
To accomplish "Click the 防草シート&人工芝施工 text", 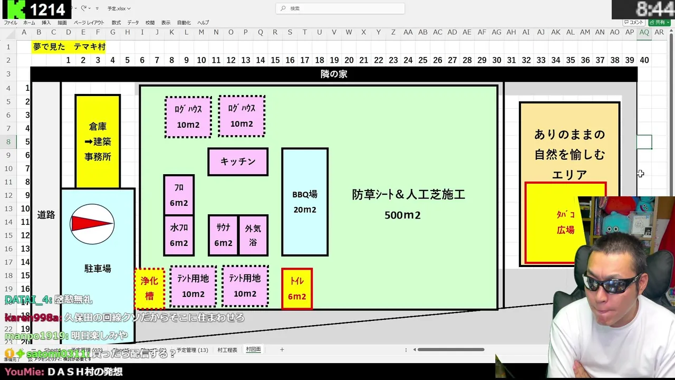I will coord(409,195).
